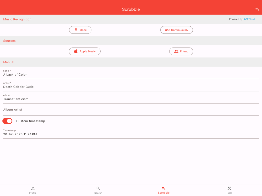Image resolution: width=262 pixels, height=196 pixels.
Task: Select the Scrobble tab in bottom bar
Action: pyautogui.click(x=164, y=190)
